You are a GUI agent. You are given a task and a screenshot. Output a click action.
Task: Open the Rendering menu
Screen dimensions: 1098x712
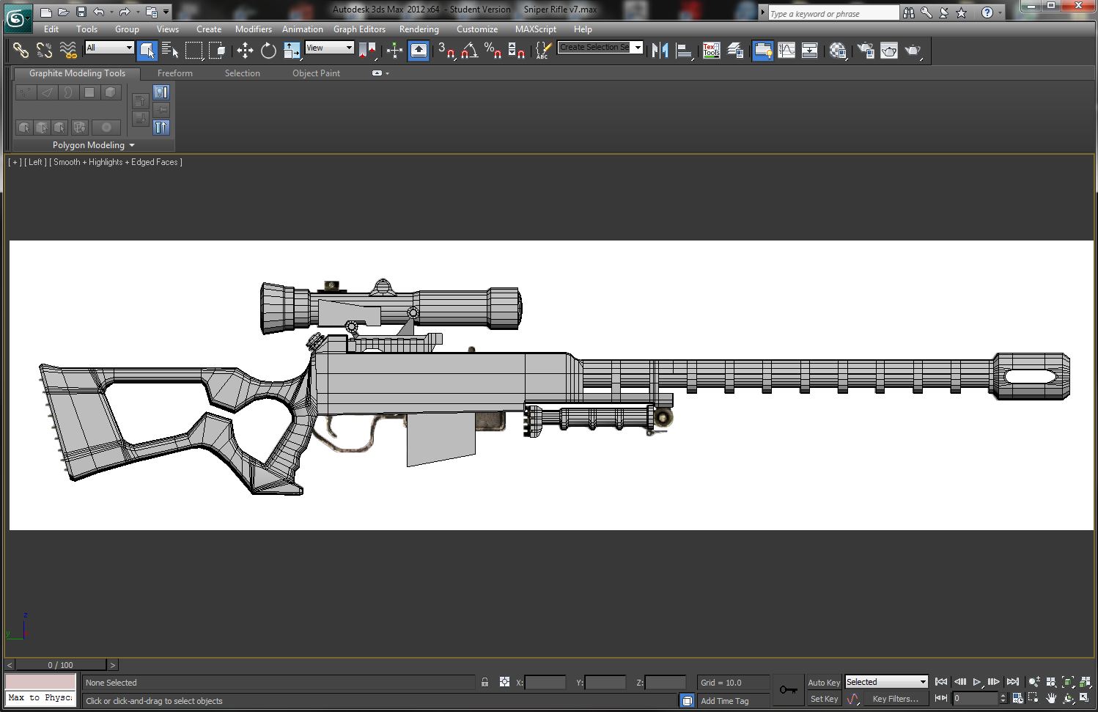coord(419,29)
